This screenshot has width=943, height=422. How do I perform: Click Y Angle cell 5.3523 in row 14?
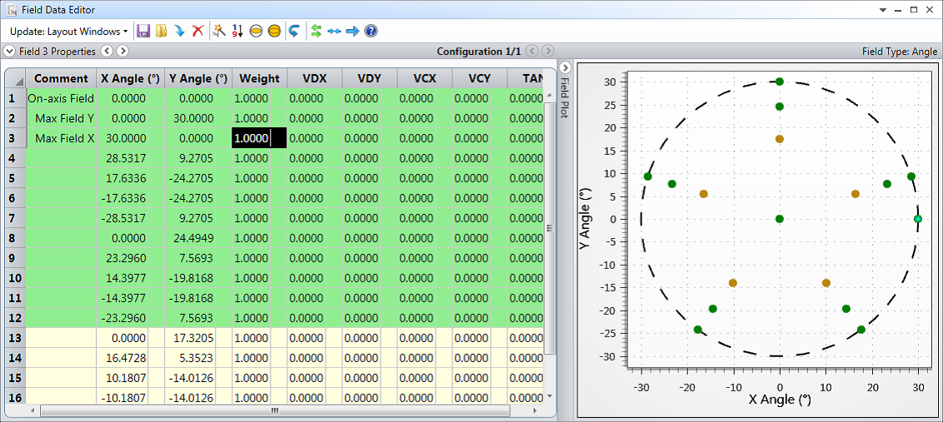(198, 358)
